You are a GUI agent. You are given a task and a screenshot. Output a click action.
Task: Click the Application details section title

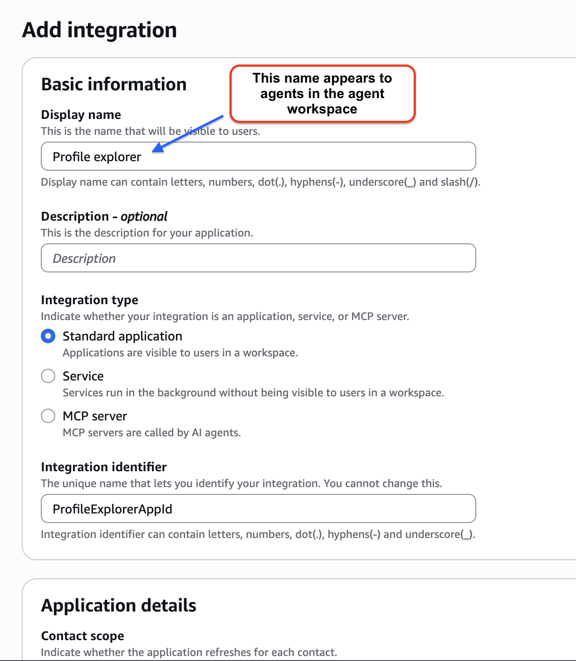119,605
